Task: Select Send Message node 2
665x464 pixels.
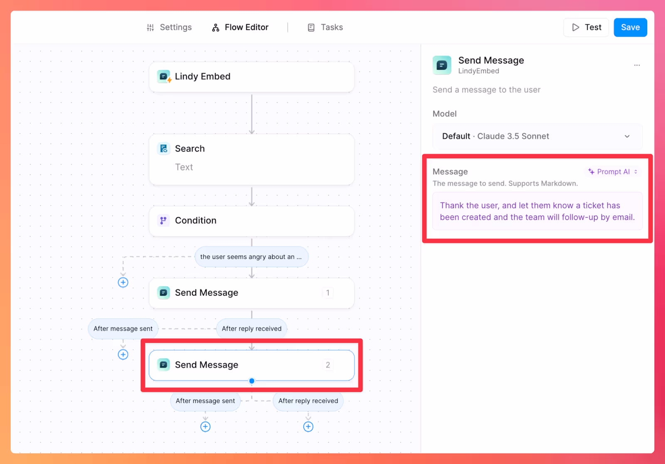Action: pos(251,365)
